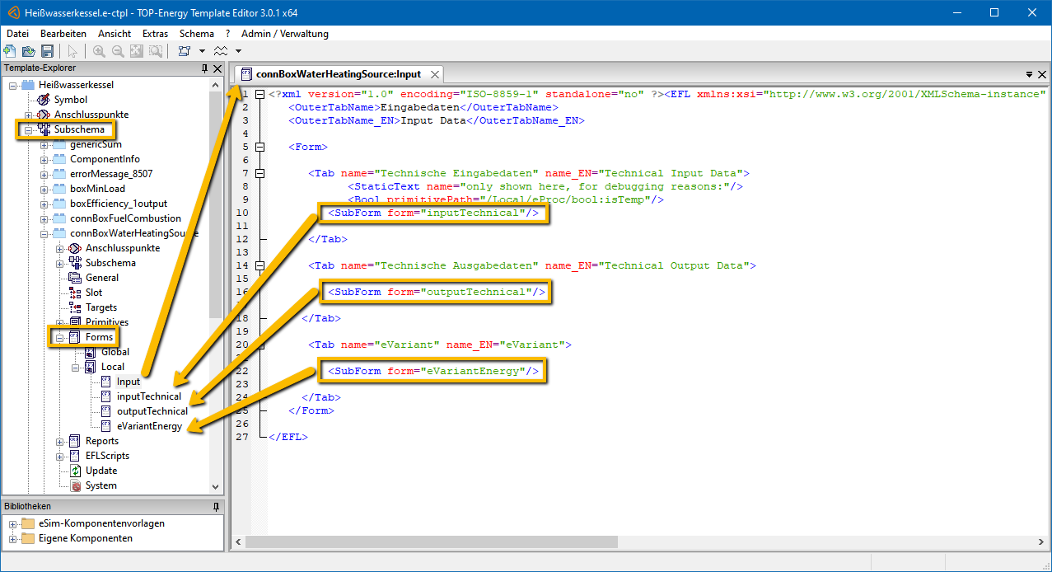
Task: Select the boxEfficiency_1output tree node
Action: [x=119, y=204]
